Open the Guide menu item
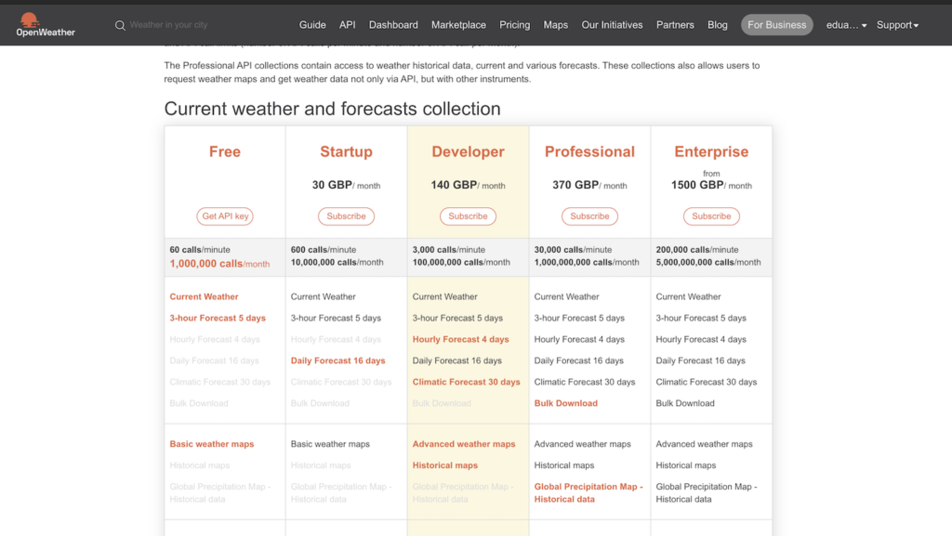 pos(312,25)
